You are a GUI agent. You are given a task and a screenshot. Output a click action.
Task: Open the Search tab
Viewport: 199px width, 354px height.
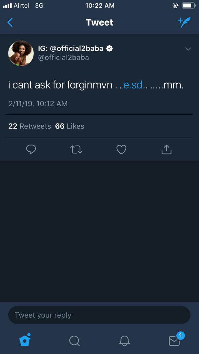pyautogui.click(x=74, y=341)
